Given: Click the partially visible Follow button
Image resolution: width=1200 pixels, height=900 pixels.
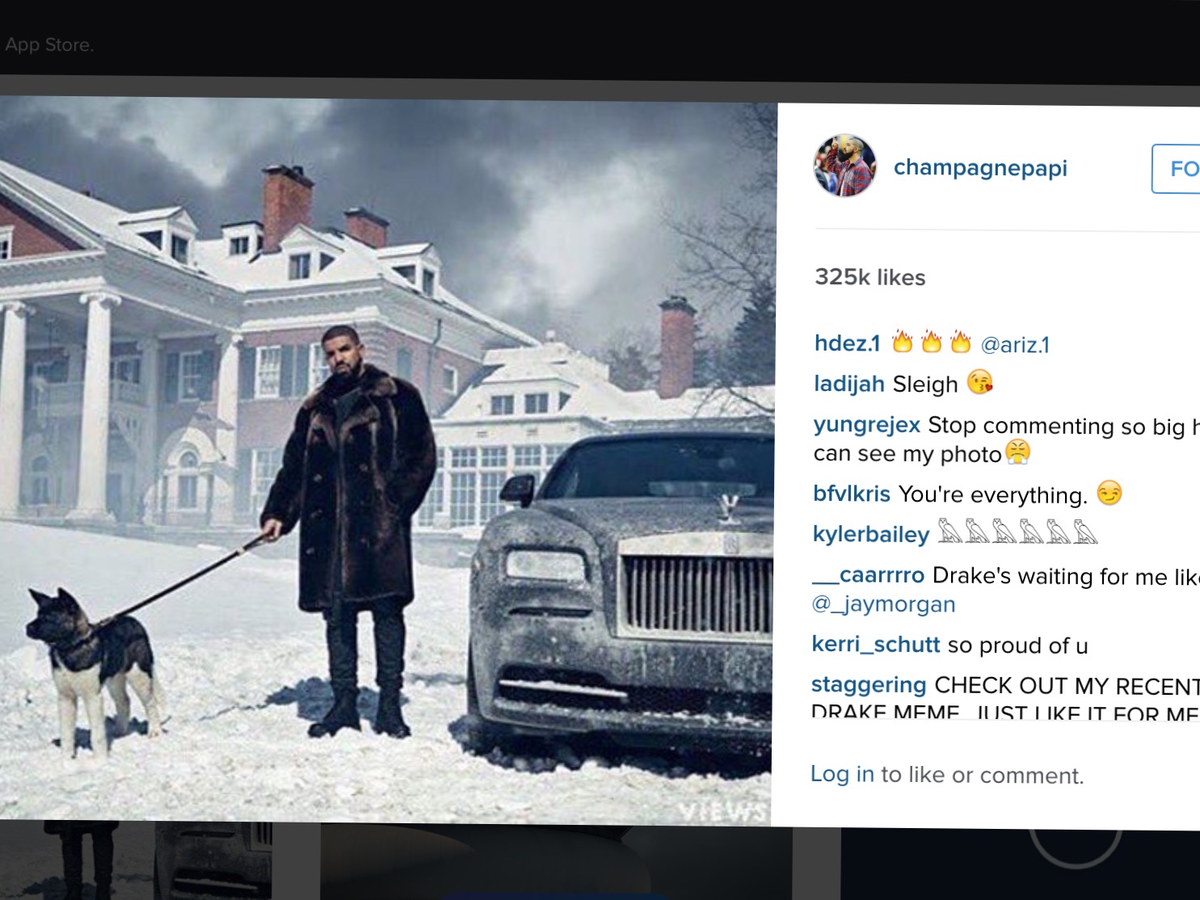Looking at the screenshot, I should point(1177,169).
